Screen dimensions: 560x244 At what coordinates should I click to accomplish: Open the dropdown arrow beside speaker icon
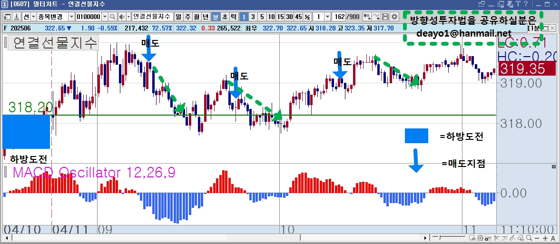tap(128, 17)
